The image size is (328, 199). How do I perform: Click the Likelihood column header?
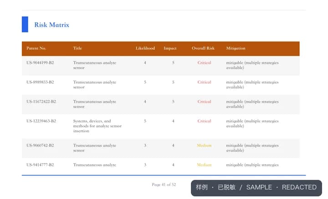click(145, 48)
